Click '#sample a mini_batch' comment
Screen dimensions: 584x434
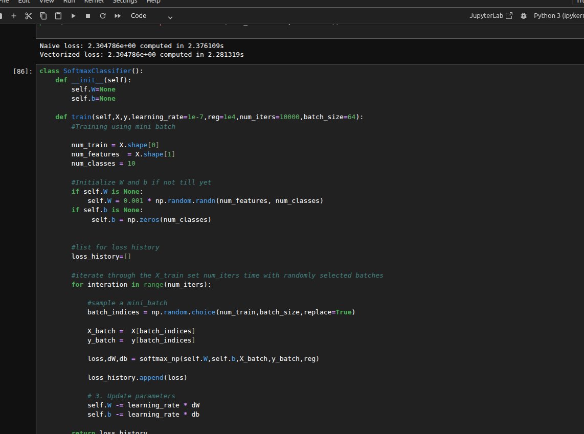[x=127, y=303]
